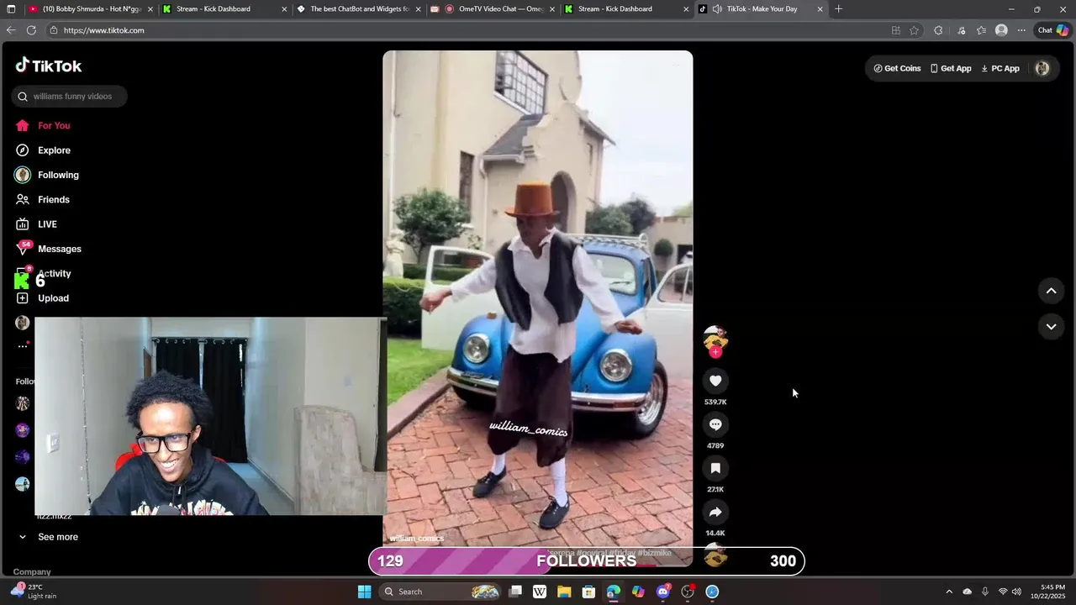Expand the Company footer section
The height and width of the screenshot is (605, 1076).
point(32,572)
